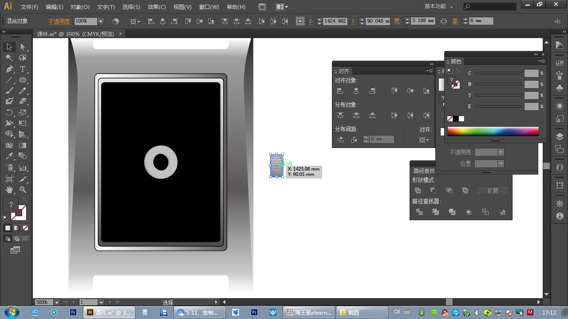Select the Hand tool
Screen dimensions: 568x319
9,190
